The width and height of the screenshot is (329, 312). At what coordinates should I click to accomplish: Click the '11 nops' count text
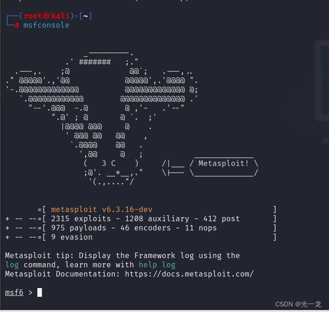(201, 228)
